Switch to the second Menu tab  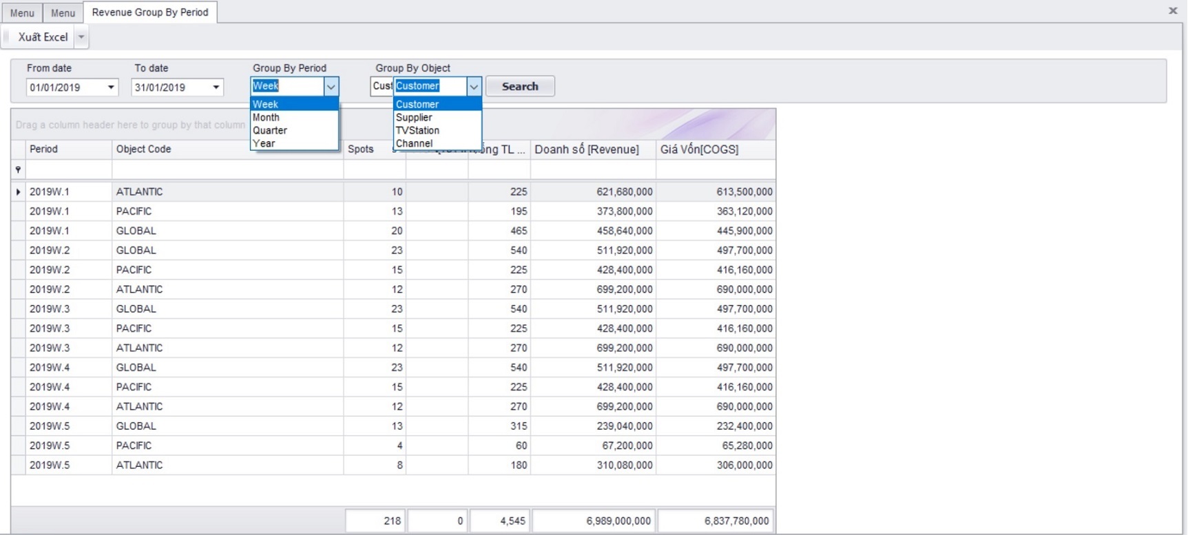point(63,13)
